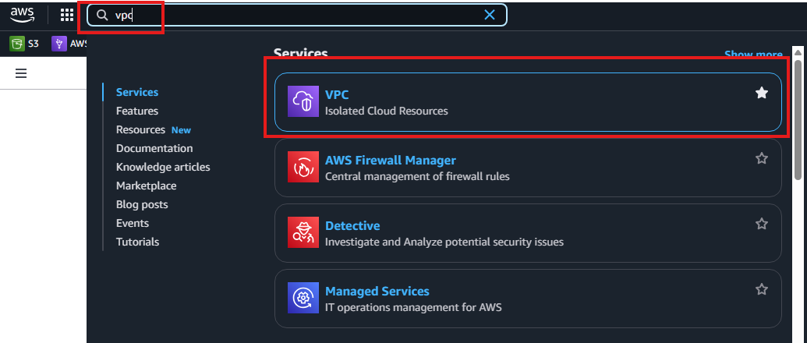Screen dimensions: 807x343
Task: Select the Events filter category
Action: coord(133,223)
